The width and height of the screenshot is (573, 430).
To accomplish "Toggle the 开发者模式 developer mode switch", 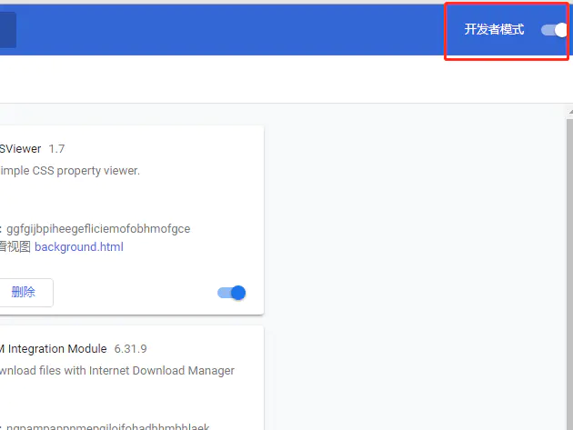I will tap(555, 30).
